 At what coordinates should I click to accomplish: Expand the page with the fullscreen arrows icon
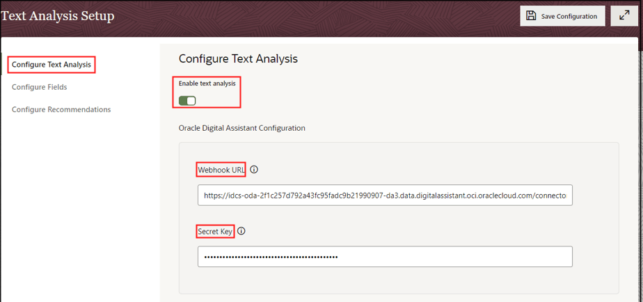tap(624, 16)
